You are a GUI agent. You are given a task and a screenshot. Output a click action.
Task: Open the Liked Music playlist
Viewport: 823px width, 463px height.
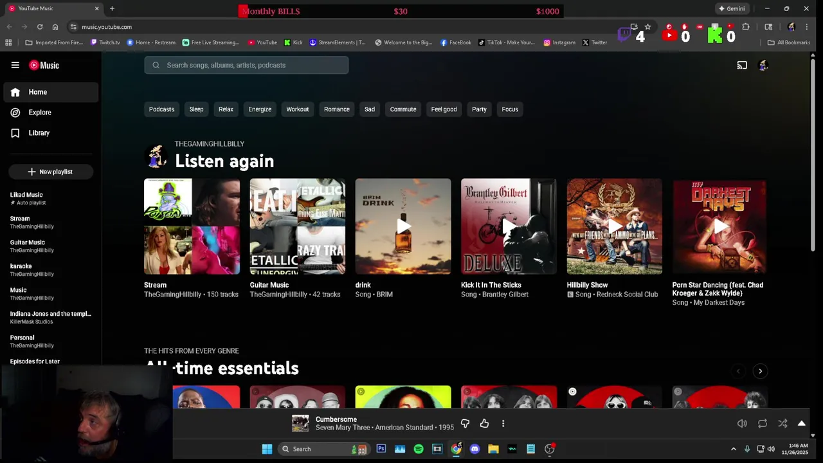click(50, 198)
